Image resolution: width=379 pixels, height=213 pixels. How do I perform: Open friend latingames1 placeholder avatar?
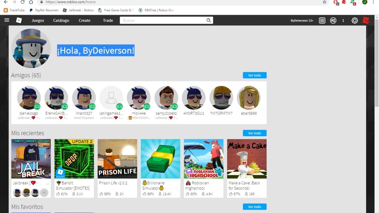[111, 98]
